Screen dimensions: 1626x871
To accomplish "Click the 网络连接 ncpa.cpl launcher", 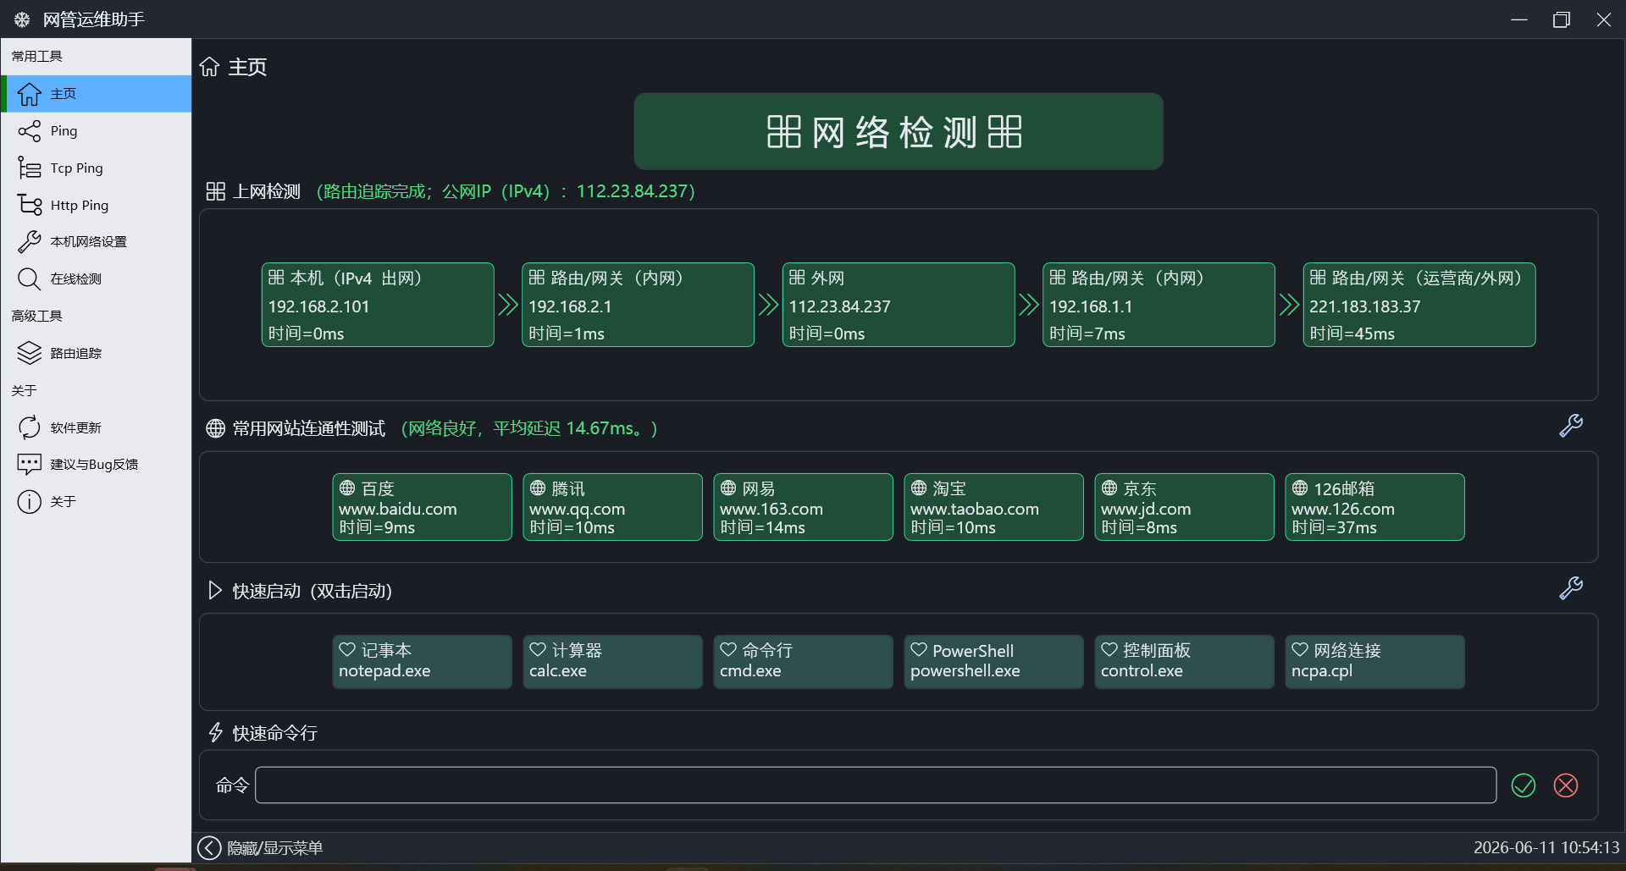I will (x=1374, y=662).
